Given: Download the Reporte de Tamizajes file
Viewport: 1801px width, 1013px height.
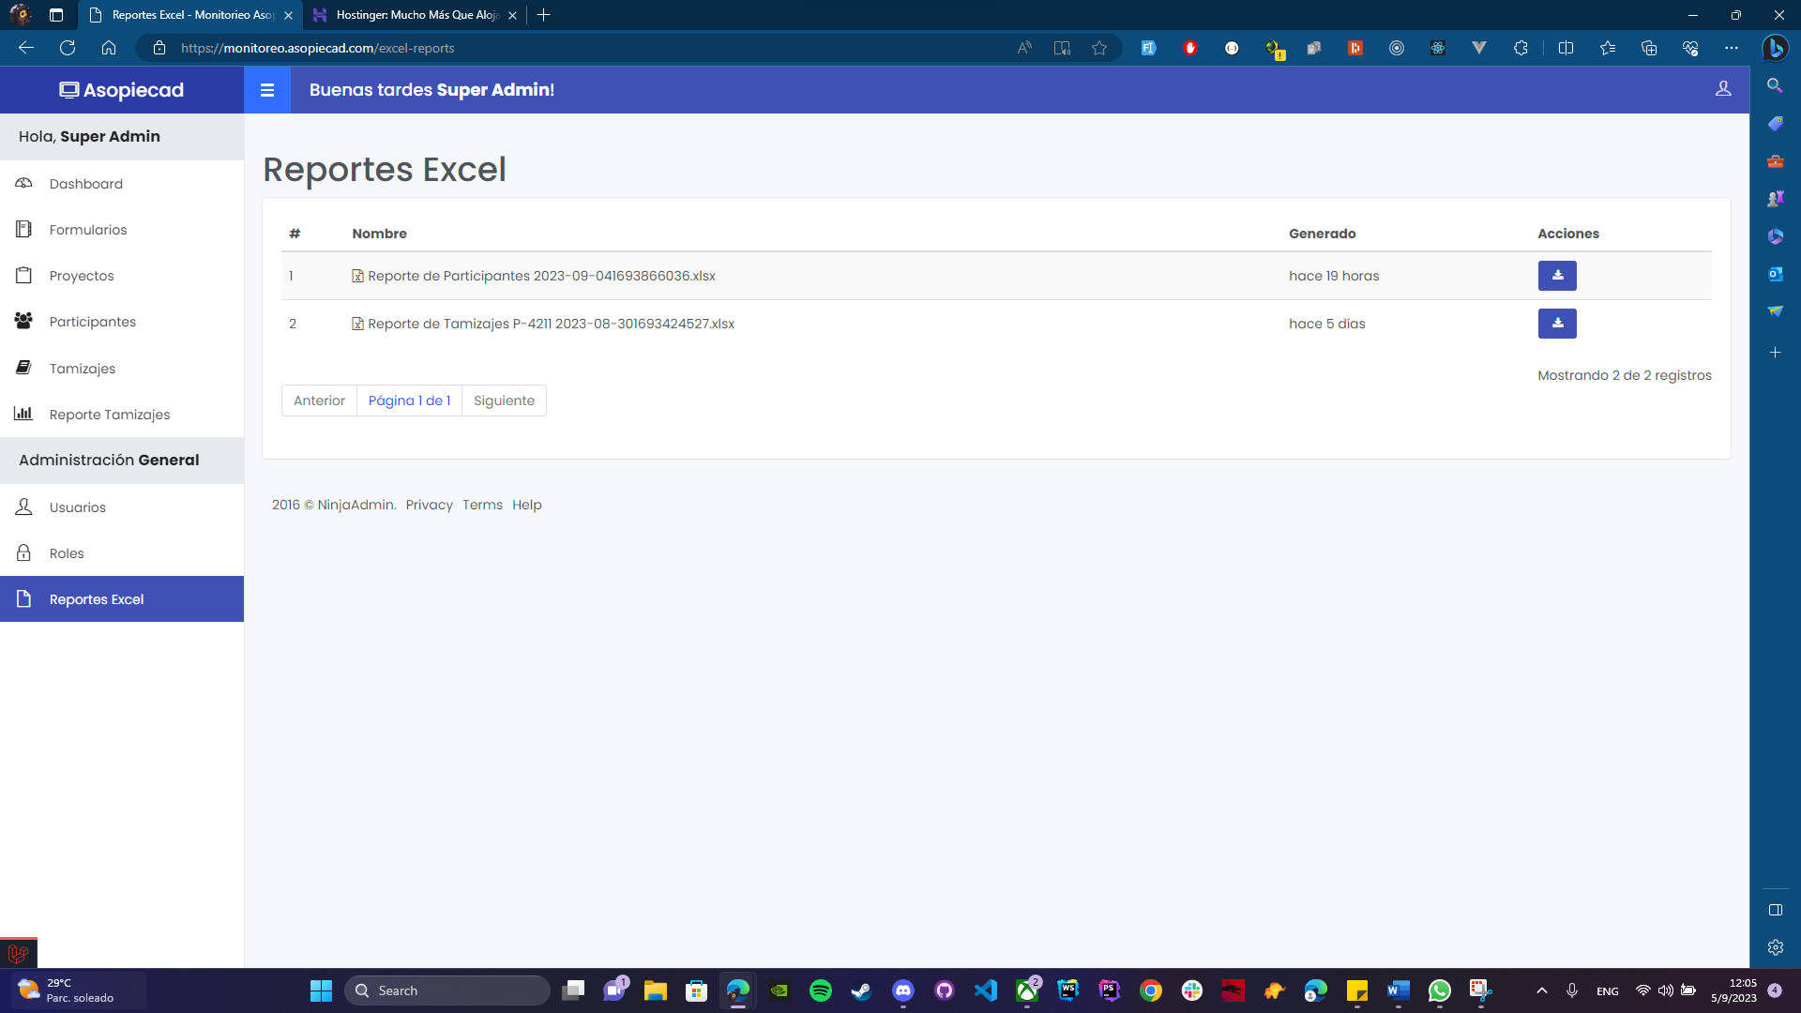Looking at the screenshot, I should point(1557,324).
